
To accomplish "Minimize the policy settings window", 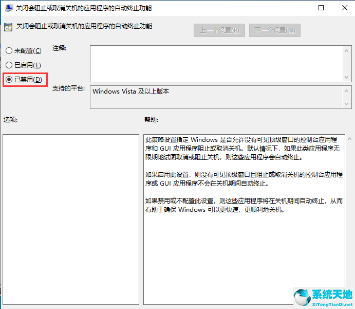I will (x=298, y=8).
